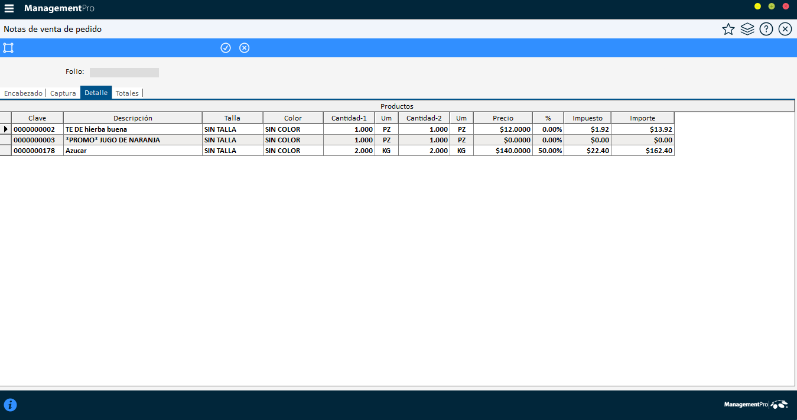Close Notas de venta panel
Image resolution: width=797 pixels, height=420 pixels.
(x=785, y=29)
